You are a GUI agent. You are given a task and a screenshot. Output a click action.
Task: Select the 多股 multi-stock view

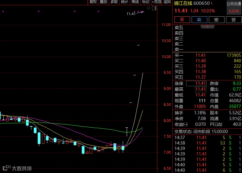114,2
